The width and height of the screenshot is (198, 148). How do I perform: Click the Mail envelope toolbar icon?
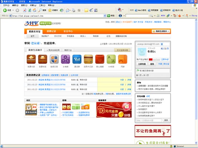click(67, 10)
